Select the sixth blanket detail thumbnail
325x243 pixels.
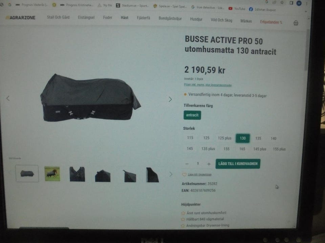(153, 175)
